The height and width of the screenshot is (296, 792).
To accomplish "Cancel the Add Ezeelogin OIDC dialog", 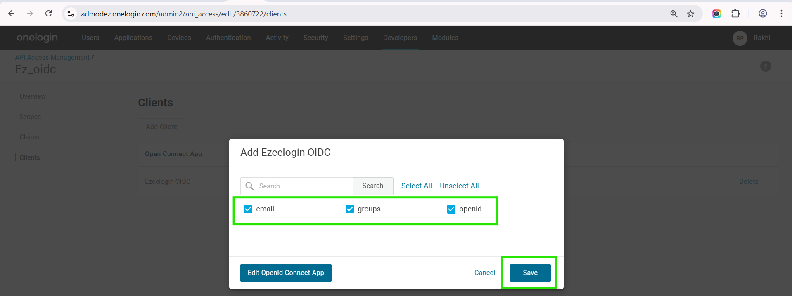I will coord(485,273).
